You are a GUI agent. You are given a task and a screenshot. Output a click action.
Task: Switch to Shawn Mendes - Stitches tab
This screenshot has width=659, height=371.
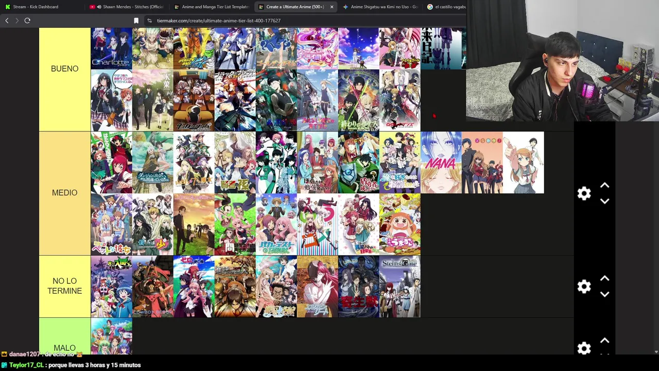coord(127,7)
